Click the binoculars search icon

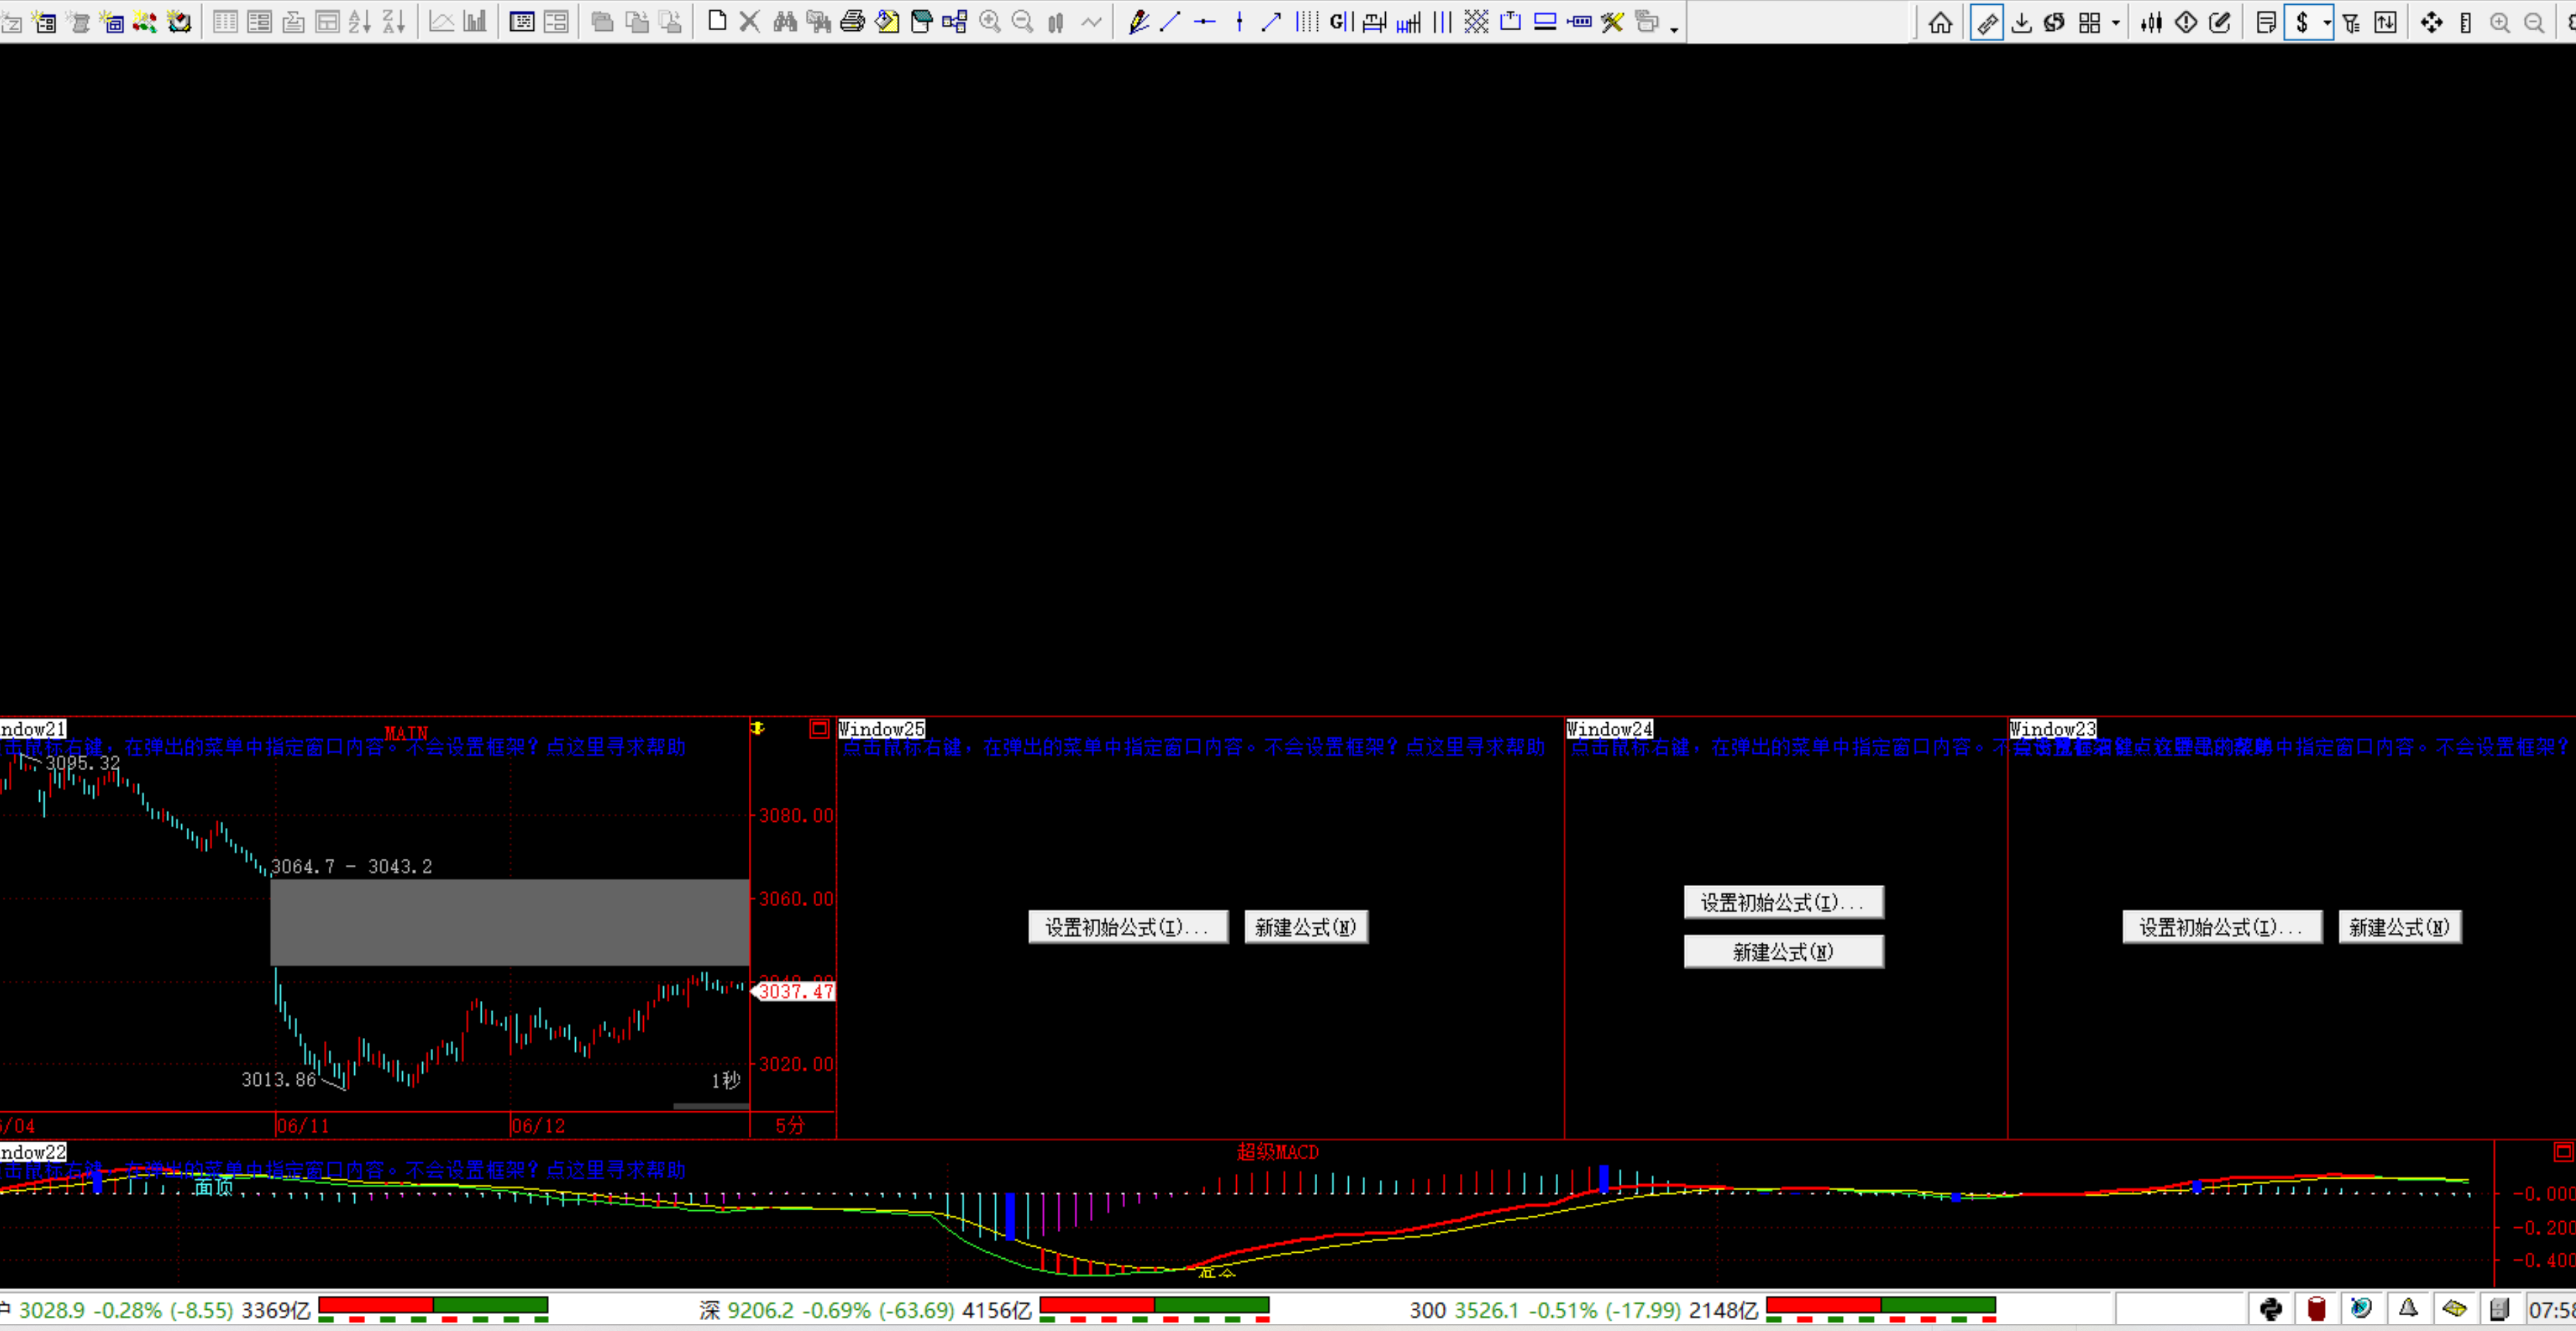coord(785,22)
